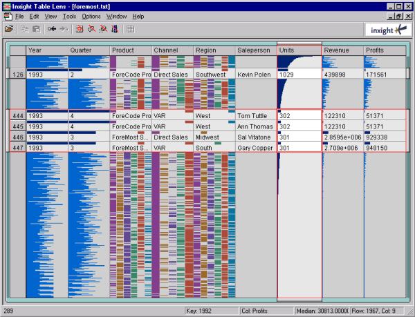The height and width of the screenshot is (317, 415).
Task: Click the Ann Thomas salesperson cell
Action: coord(256,126)
